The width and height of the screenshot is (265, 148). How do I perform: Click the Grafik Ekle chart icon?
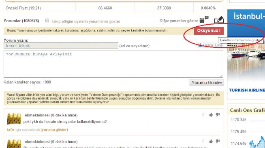[x=200, y=45]
